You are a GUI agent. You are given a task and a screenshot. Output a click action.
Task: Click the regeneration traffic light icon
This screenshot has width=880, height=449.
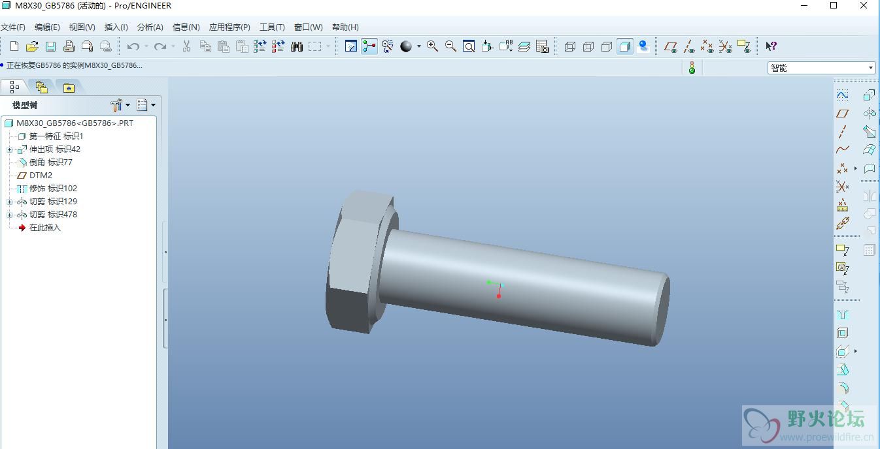coord(692,67)
